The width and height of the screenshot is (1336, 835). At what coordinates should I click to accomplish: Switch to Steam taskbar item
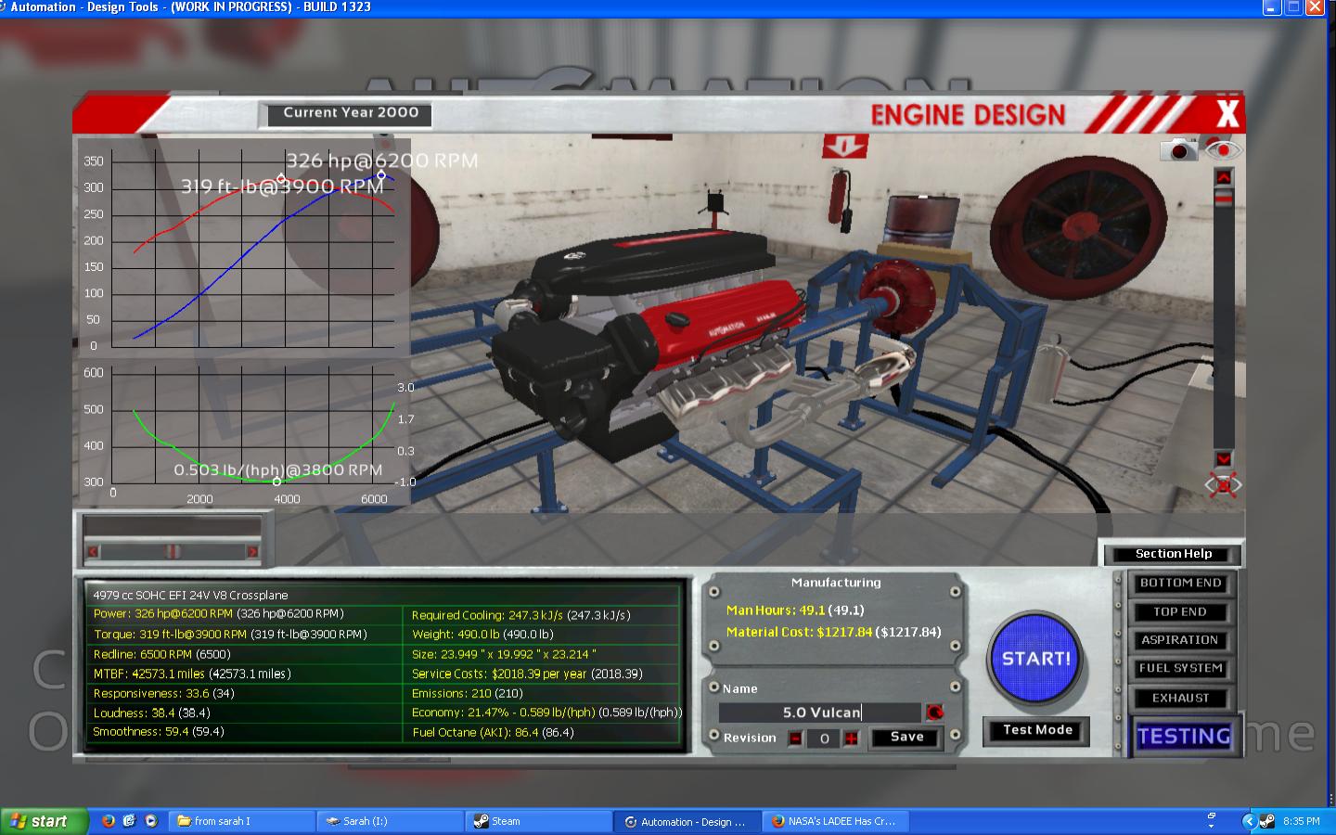click(x=539, y=821)
